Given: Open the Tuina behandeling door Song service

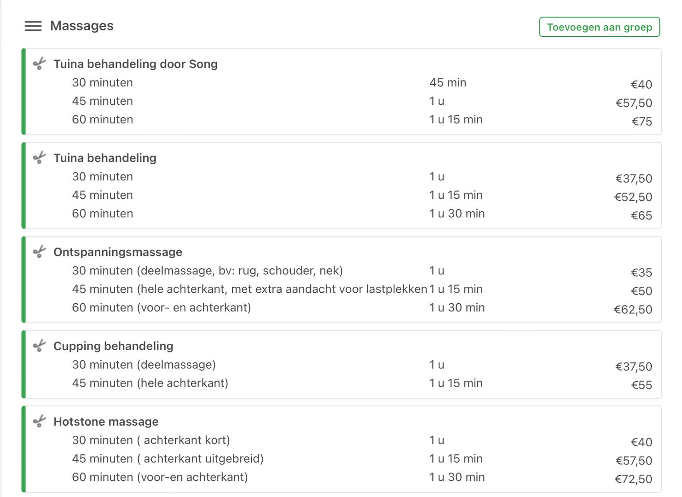Looking at the screenshot, I should 135,64.
